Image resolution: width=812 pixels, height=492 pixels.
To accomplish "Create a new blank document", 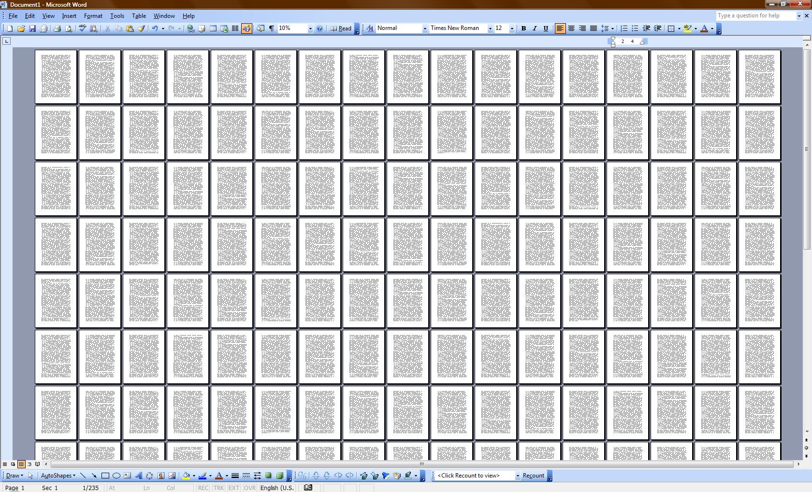I will tap(10, 28).
